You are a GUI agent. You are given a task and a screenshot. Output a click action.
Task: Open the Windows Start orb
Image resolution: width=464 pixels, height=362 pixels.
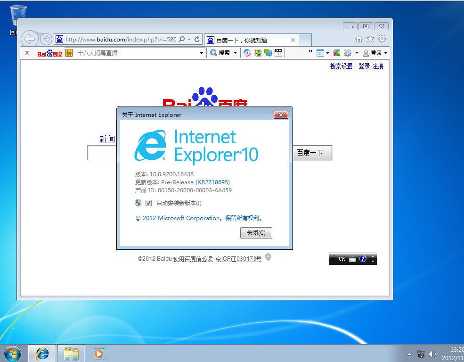point(13,354)
